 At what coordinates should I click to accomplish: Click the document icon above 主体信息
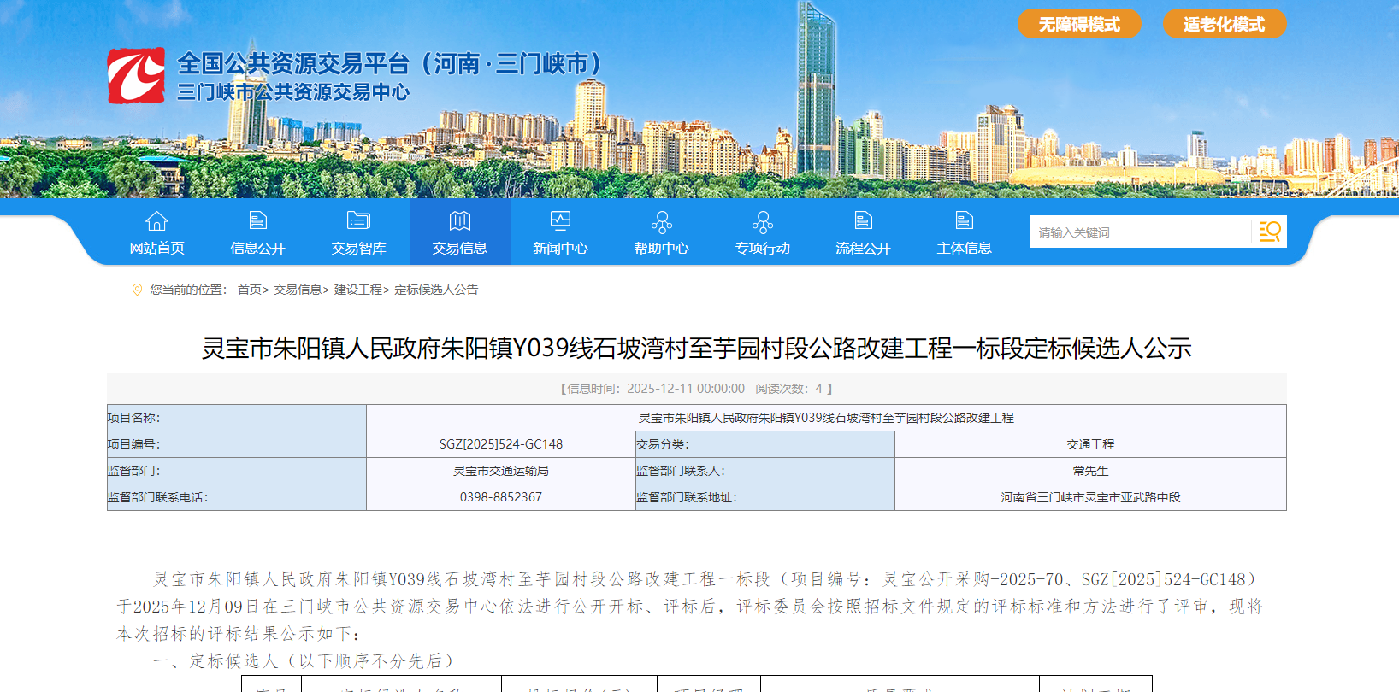click(964, 221)
